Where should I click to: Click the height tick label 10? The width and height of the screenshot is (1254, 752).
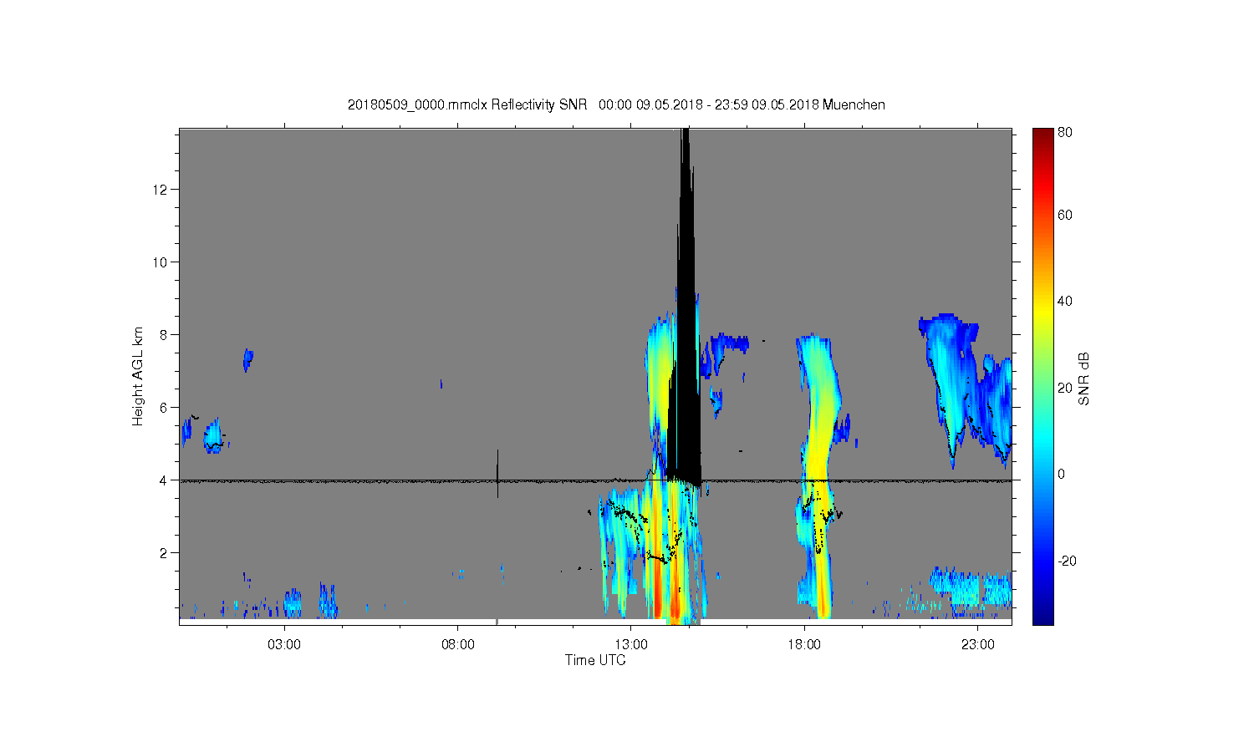point(161,262)
